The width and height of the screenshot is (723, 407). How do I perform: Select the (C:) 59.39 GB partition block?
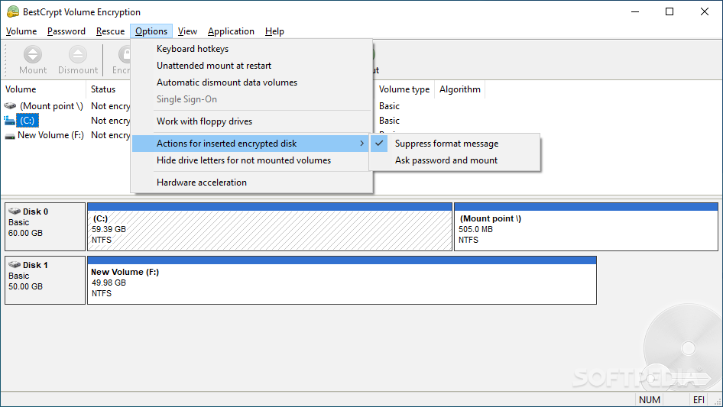[270, 227]
